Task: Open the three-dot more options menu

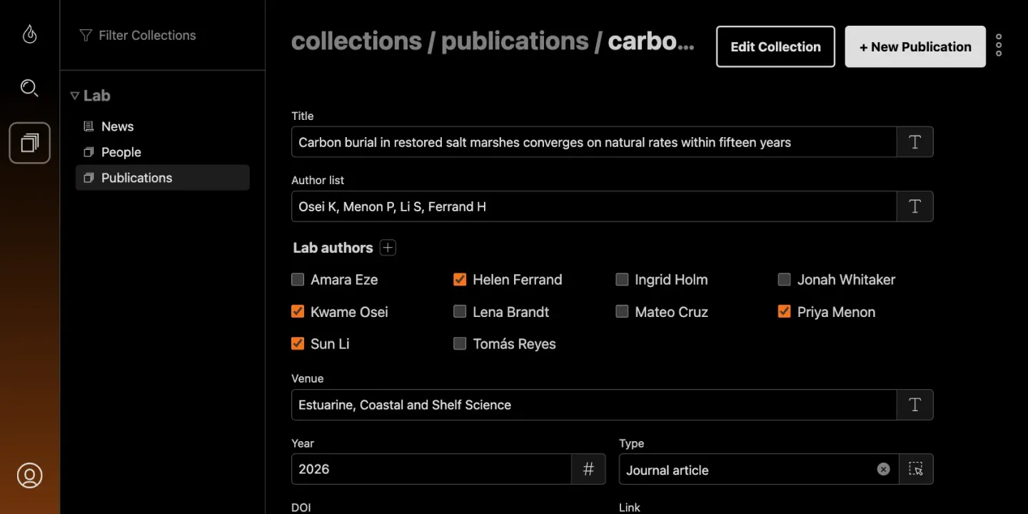Action: point(999,46)
